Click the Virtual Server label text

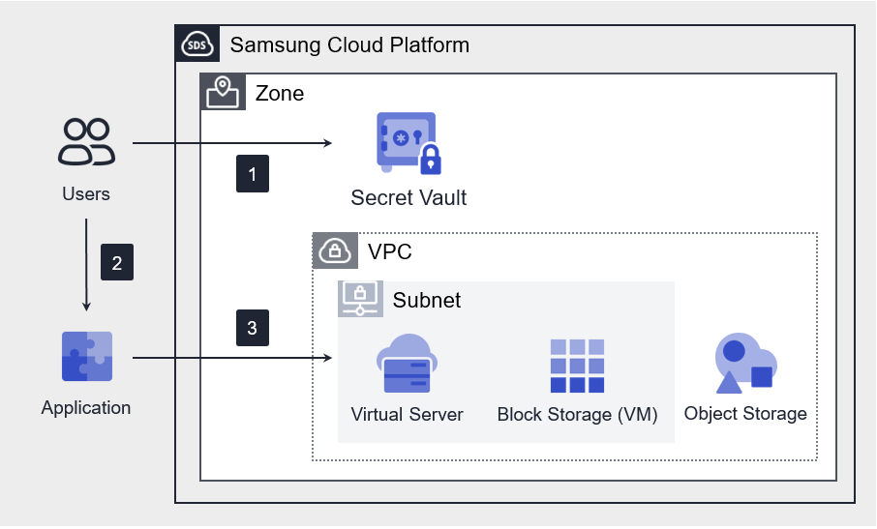click(x=407, y=415)
